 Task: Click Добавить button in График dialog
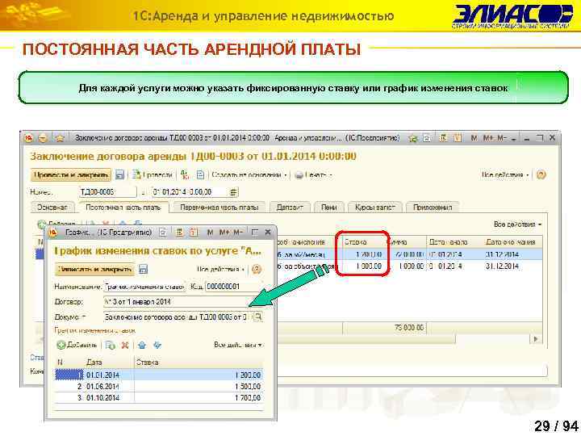77,346
